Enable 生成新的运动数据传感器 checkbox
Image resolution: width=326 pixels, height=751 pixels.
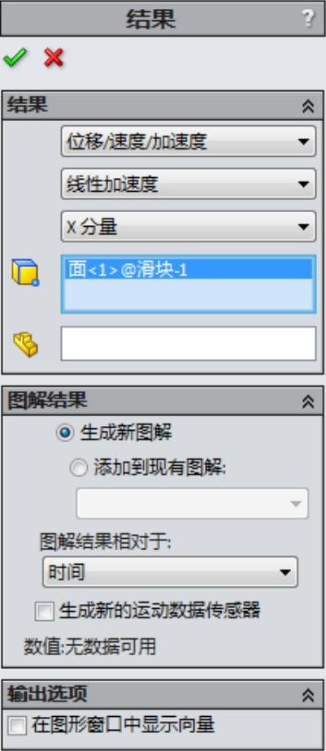click(x=45, y=612)
